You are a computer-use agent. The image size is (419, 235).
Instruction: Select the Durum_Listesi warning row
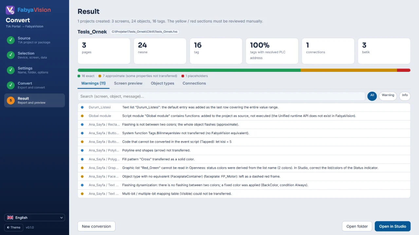[244, 107]
